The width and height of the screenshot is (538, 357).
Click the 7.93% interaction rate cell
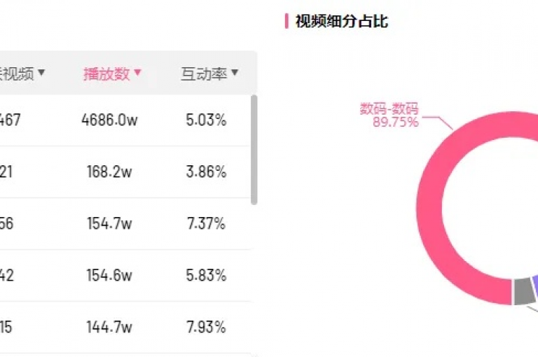(206, 327)
